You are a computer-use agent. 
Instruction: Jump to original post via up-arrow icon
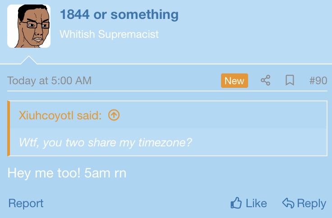tap(114, 115)
